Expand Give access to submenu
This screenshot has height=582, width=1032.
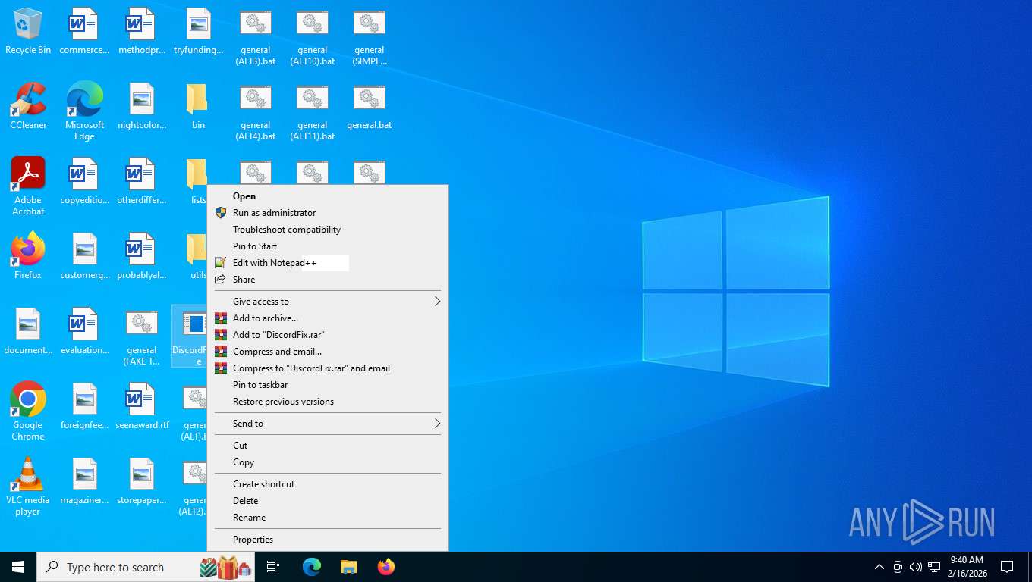(328, 302)
